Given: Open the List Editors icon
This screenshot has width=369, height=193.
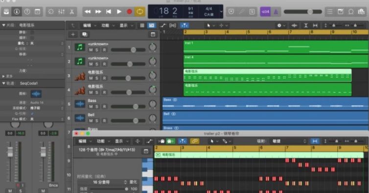Looking at the screenshot, I should tap(330, 12).
